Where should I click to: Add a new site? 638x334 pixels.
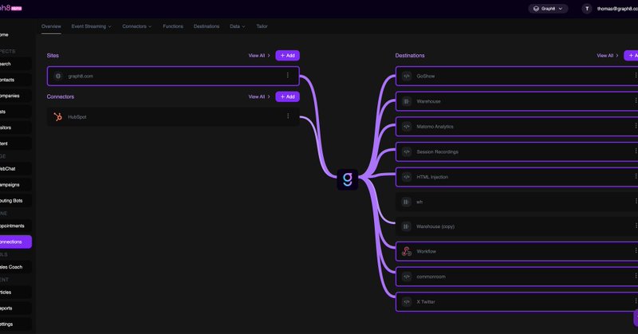point(288,55)
